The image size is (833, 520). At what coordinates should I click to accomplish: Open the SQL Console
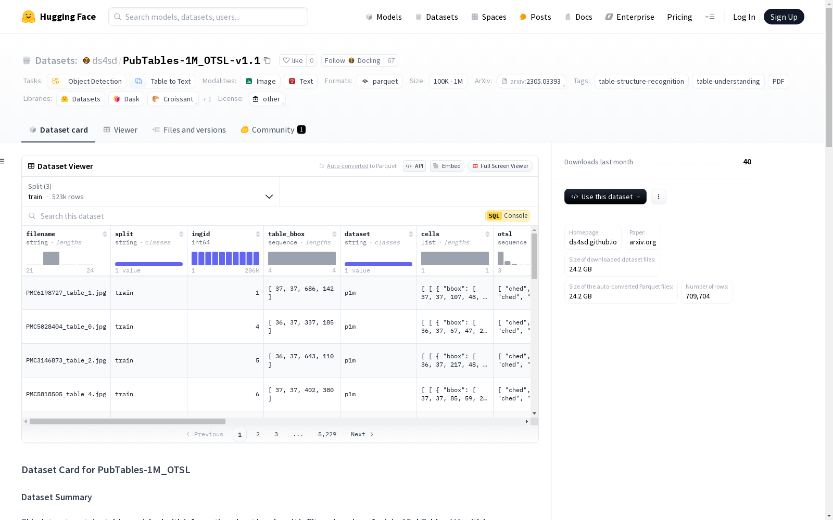(508, 216)
